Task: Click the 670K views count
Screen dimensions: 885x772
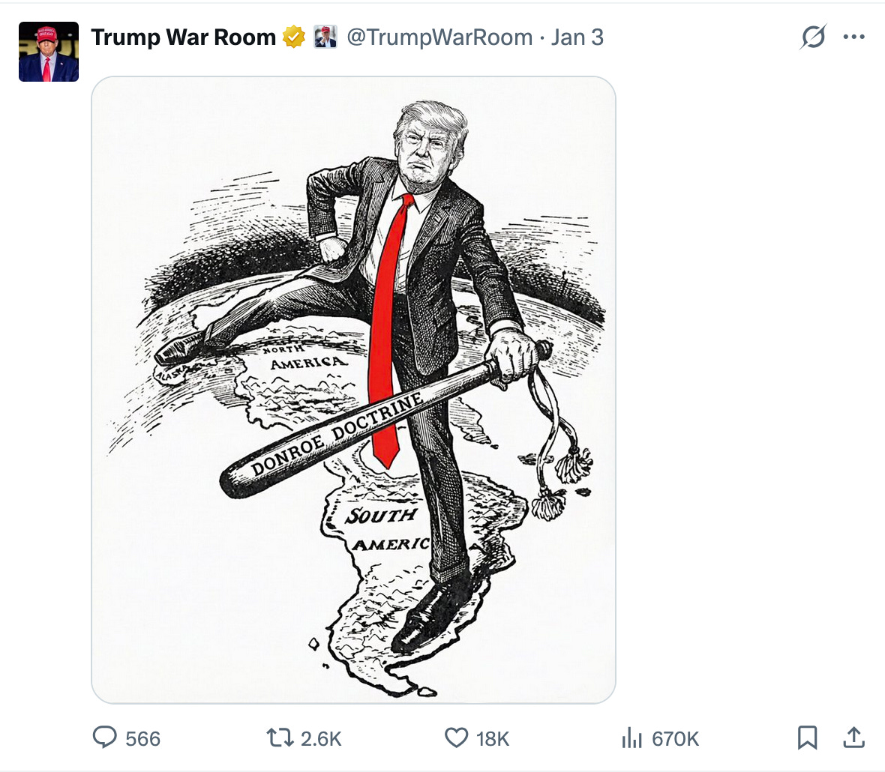Action: [676, 739]
